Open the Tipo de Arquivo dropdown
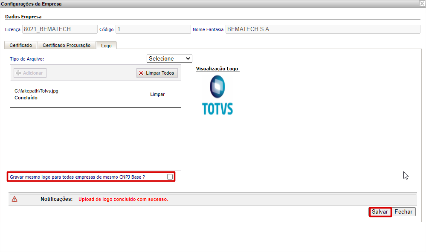The height and width of the screenshot is (252, 426). point(169,59)
